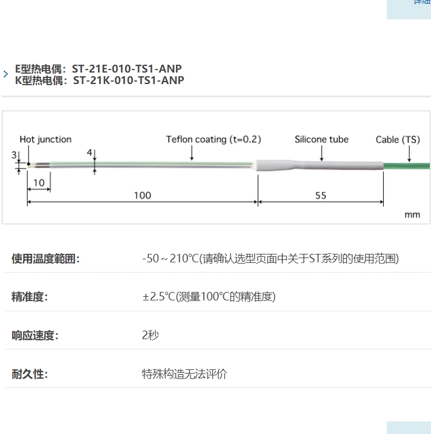Click the 耐久性 spec heading
Image resolution: width=431 pixels, height=434 pixels.
tap(30, 374)
